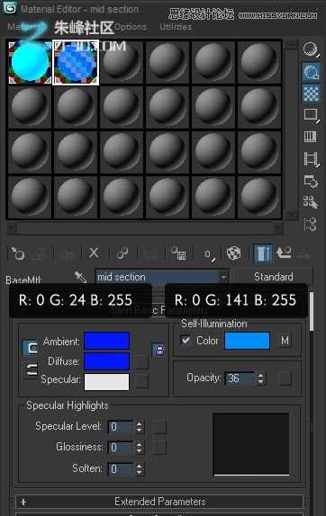Viewport: 326px width, 516px height.
Task: Click the Glossiness map slot button
Action: [x=159, y=448]
